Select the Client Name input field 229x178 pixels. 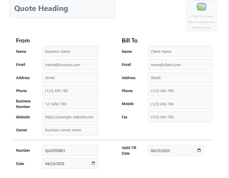pyautogui.click(x=180, y=51)
